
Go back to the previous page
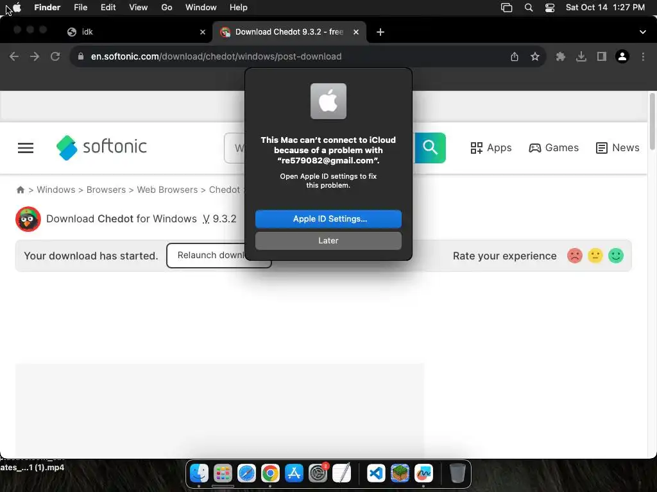point(14,56)
